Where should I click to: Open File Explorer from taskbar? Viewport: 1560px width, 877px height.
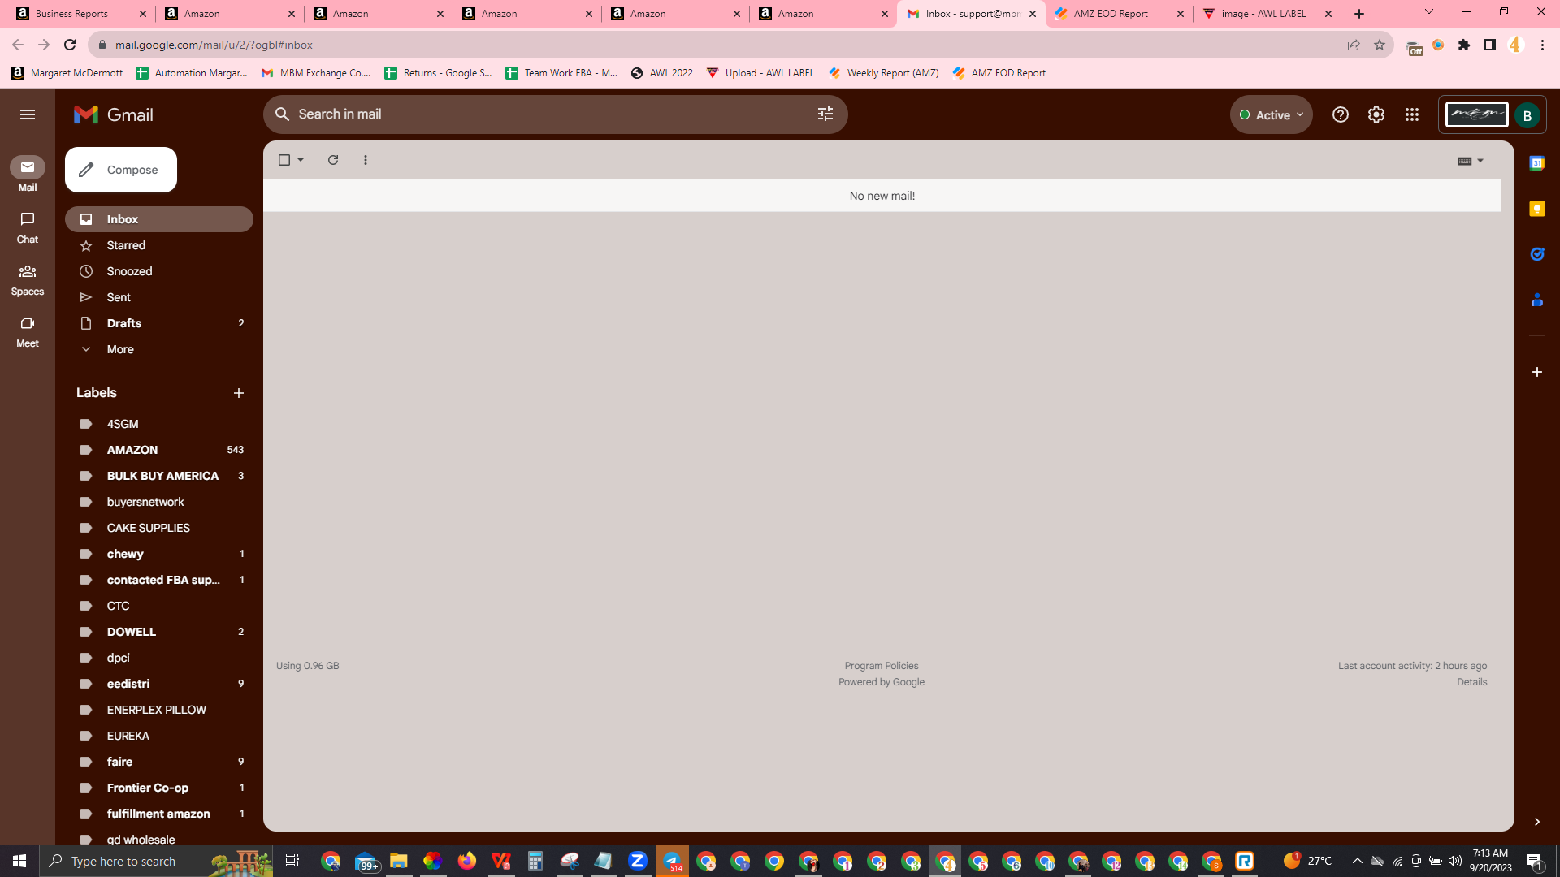coord(398,861)
